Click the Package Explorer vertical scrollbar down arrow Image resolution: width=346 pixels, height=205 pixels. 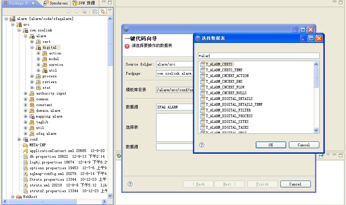[110, 196]
